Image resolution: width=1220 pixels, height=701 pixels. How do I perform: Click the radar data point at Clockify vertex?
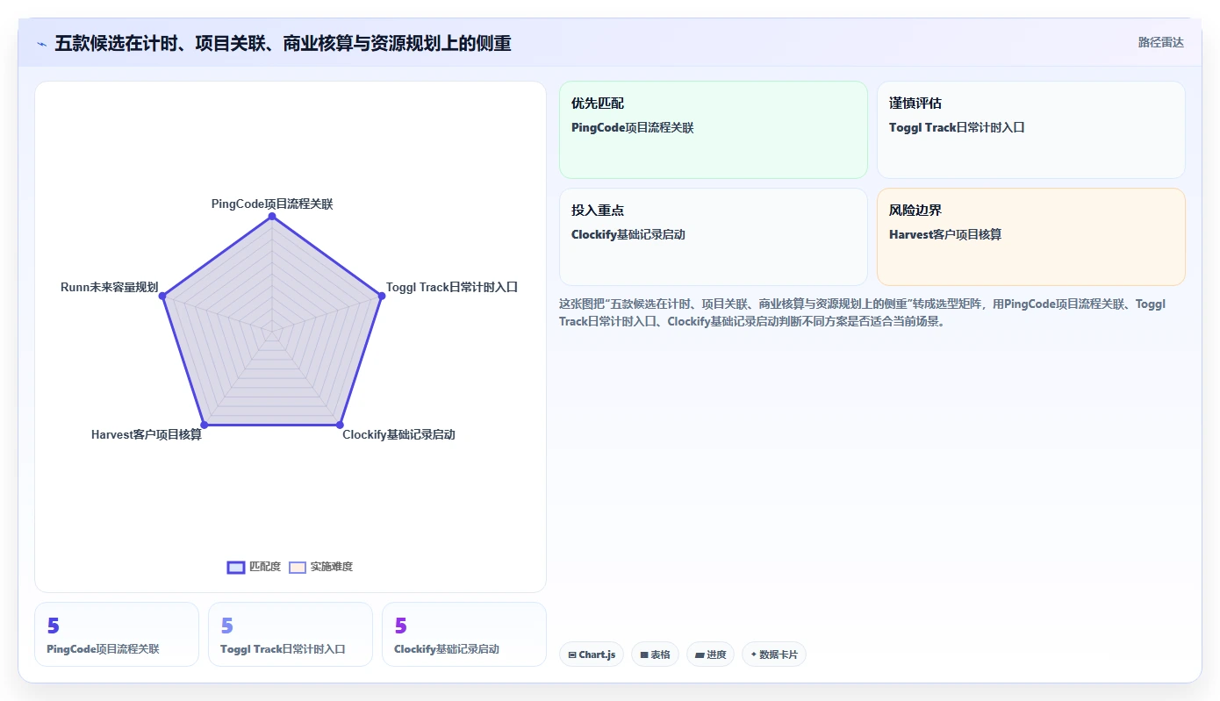point(340,425)
